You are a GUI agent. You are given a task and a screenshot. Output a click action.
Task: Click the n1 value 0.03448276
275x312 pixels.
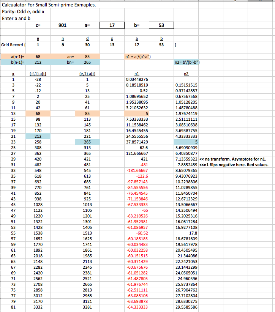[137, 79]
